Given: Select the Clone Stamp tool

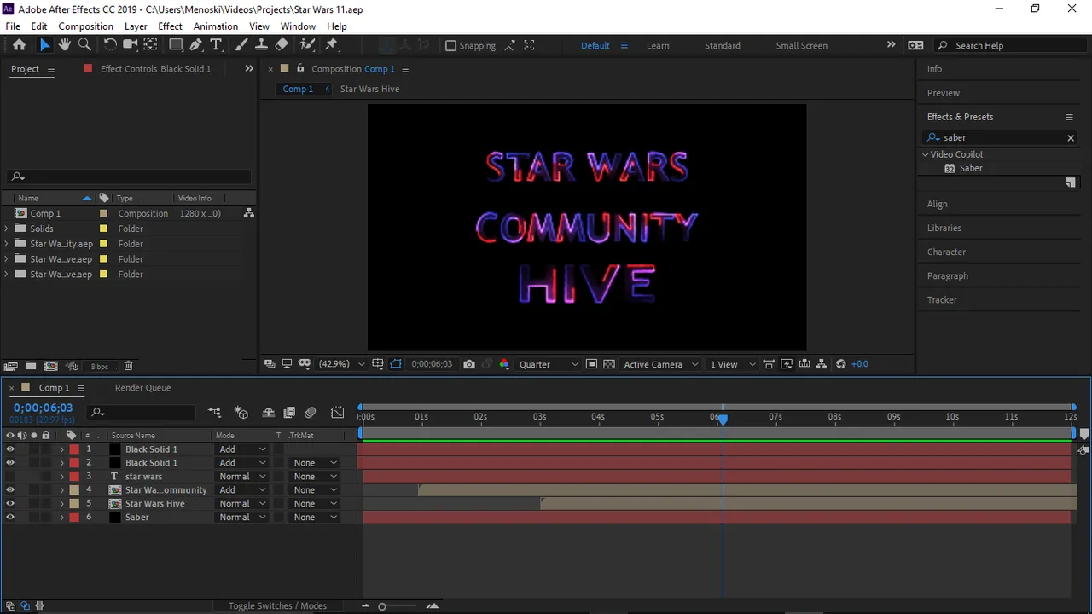Looking at the screenshot, I should coord(262,45).
